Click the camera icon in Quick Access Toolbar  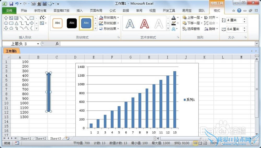click(33, 4)
